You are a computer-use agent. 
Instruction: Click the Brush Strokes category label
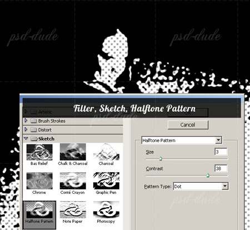pos(52,121)
